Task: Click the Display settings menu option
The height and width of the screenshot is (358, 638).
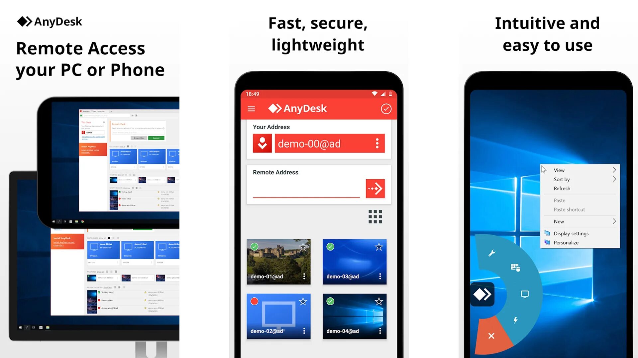Action: [572, 233]
